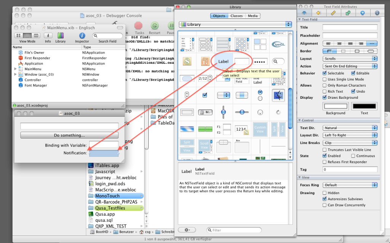390x243 pixels.
Task: Select the Circular Progress Indicator spinner object
Action: pos(278,112)
